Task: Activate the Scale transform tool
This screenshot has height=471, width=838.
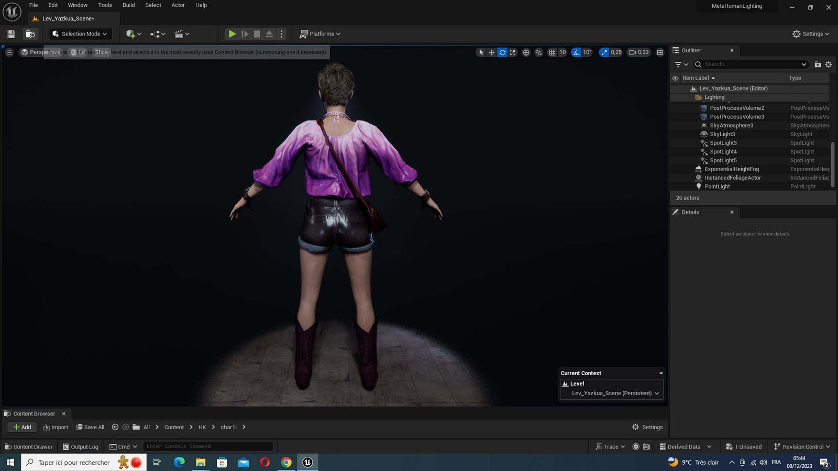Action: point(513,52)
